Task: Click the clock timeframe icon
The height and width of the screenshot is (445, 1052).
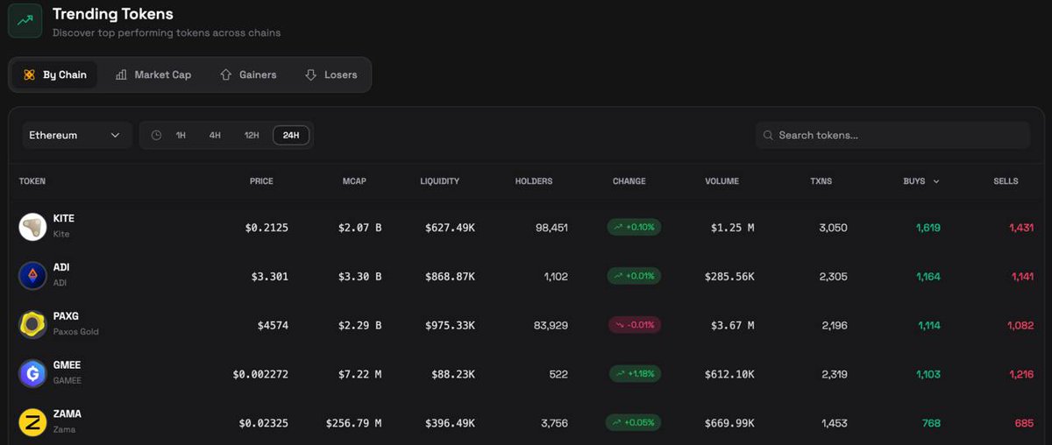Action: pos(156,136)
